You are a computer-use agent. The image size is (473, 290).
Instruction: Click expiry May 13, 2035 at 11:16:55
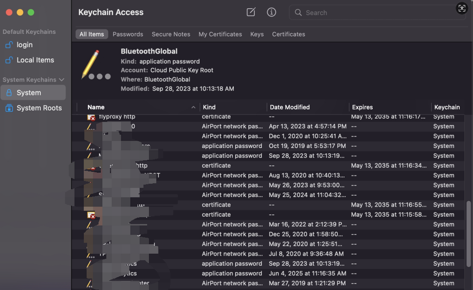coord(389,205)
